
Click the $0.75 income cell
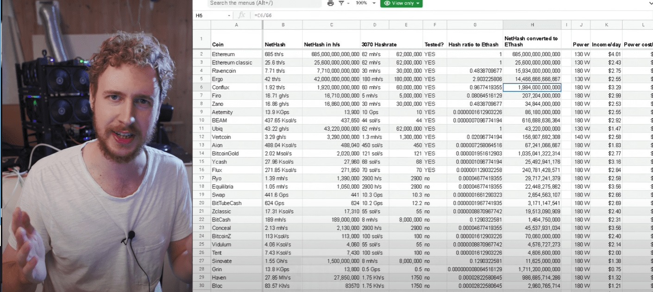(606, 269)
